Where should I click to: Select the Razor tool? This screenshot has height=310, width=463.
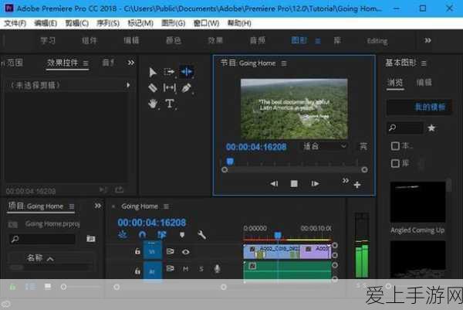tap(152, 88)
